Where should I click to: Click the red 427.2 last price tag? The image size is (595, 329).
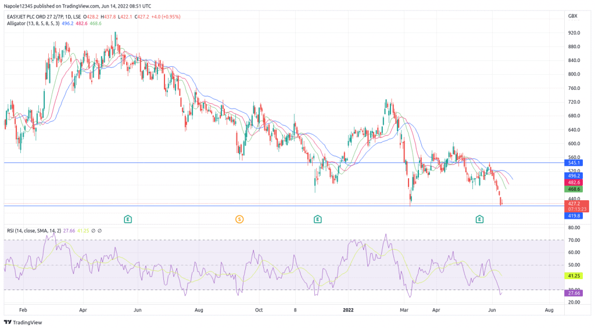(574, 204)
